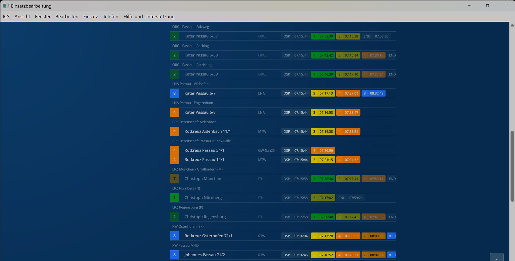Screen dimensions: 515x261
Task: Click the scrollbar up arrow
Action: point(512,25)
